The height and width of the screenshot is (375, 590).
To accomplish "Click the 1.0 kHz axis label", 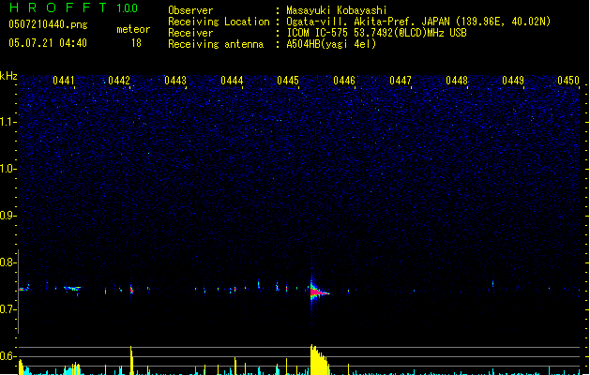I will (8, 169).
